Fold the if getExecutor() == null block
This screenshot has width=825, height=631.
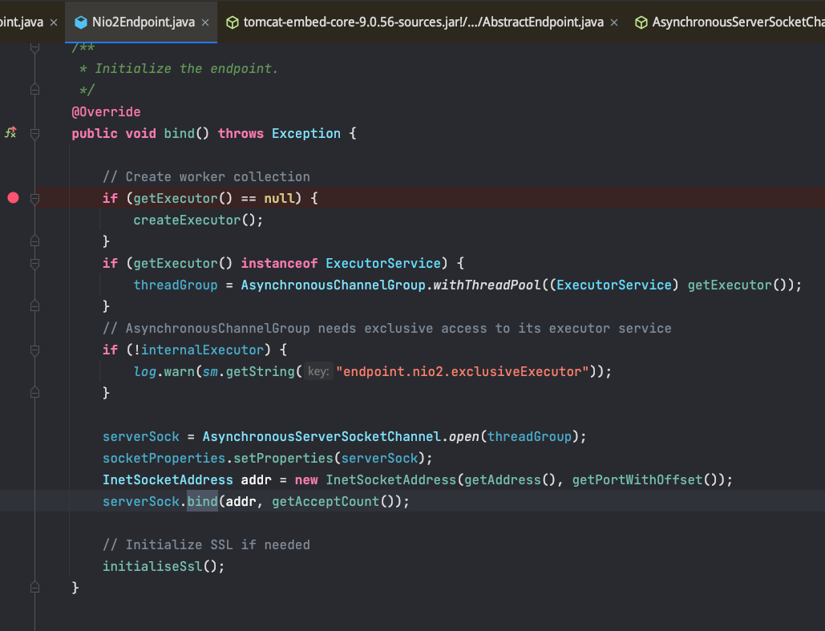[x=34, y=198]
